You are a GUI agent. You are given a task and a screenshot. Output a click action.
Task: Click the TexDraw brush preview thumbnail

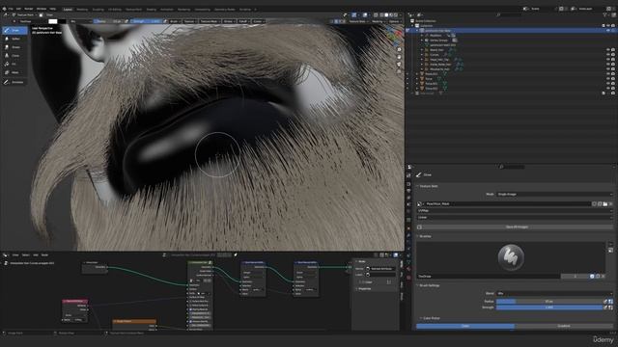pos(511,257)
